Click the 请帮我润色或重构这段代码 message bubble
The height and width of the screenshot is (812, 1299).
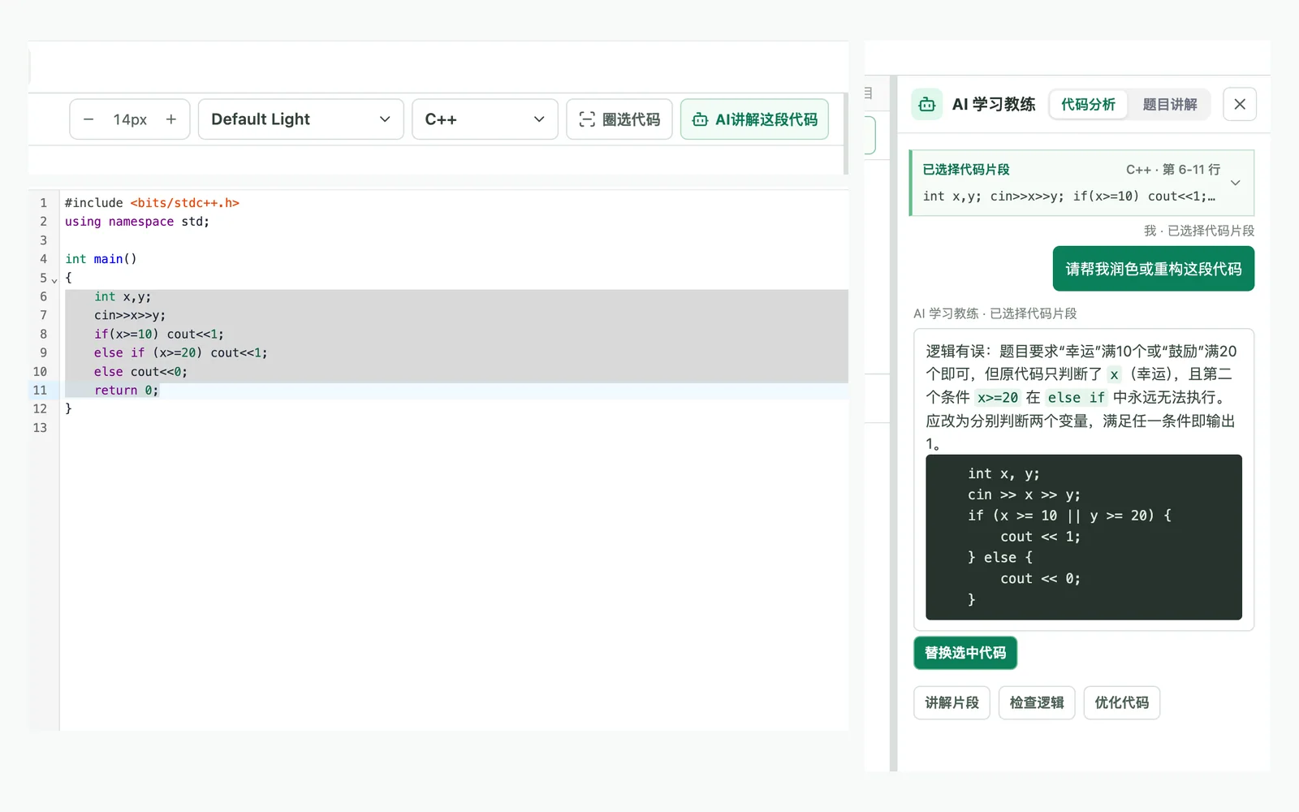tap(1154, 269)
